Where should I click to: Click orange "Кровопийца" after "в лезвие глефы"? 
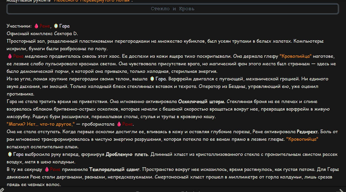click(x=302, y=139)
